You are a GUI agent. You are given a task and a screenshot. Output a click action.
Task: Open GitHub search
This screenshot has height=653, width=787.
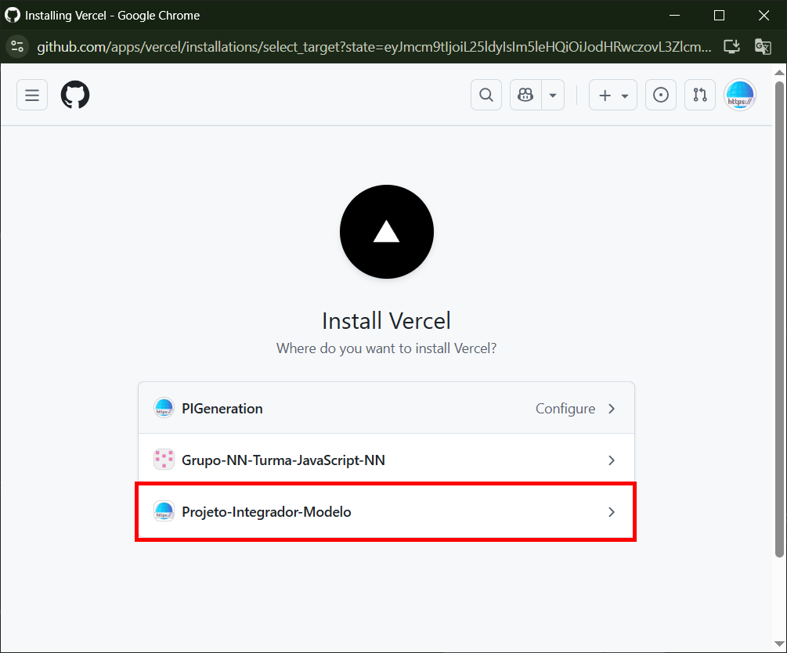[x=486, y=95]
